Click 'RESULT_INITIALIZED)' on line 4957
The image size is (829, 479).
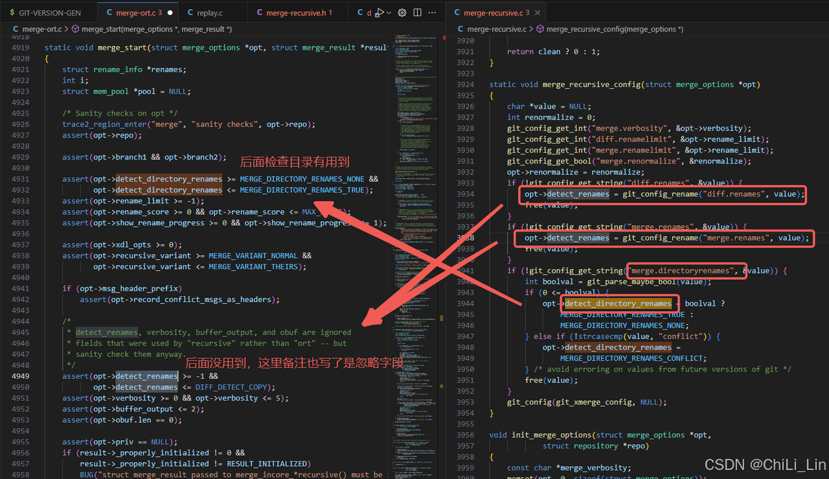(269, 463)
